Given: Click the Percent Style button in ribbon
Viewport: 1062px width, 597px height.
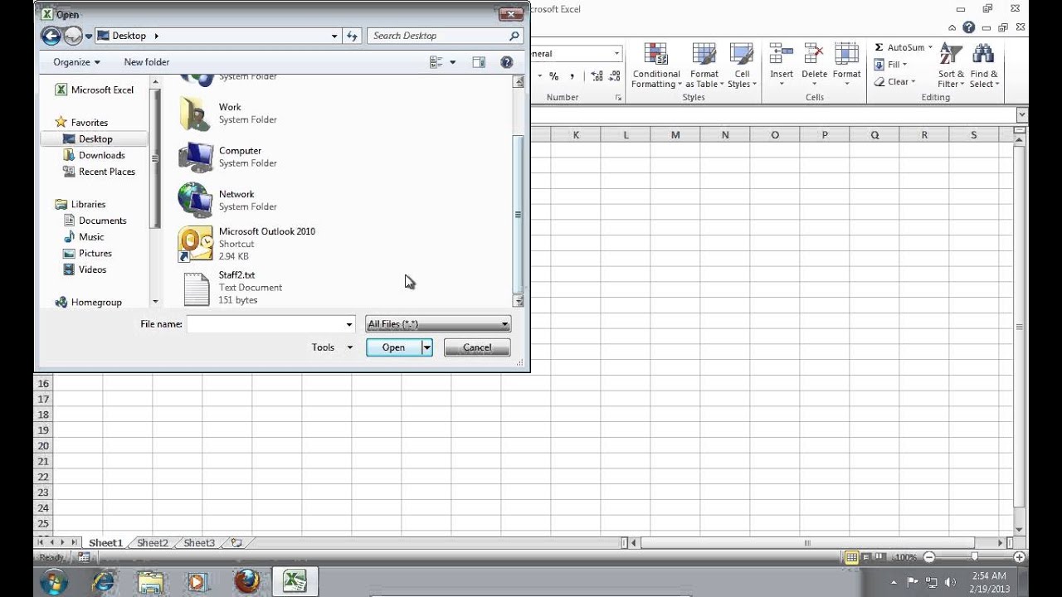Looking at the screenshot, I should (553, 76).
